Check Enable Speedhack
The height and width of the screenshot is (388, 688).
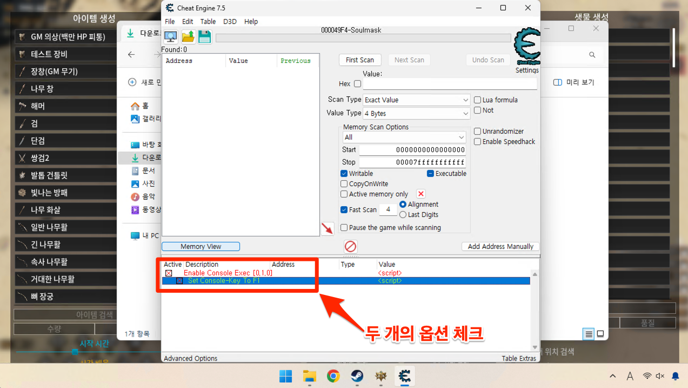[x=477, y=141]
